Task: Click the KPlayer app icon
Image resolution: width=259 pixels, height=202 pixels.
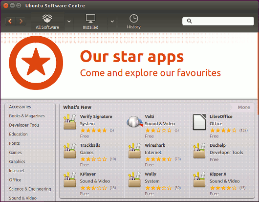Action: [70, 180]
